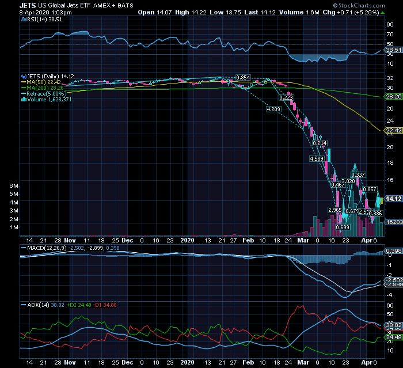Click the latest yellow candlestick on price chart
This screenshot has width=403, height=368.
(381, 200)
